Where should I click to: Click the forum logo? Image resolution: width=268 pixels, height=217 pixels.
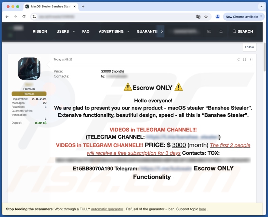pos(16,31)
